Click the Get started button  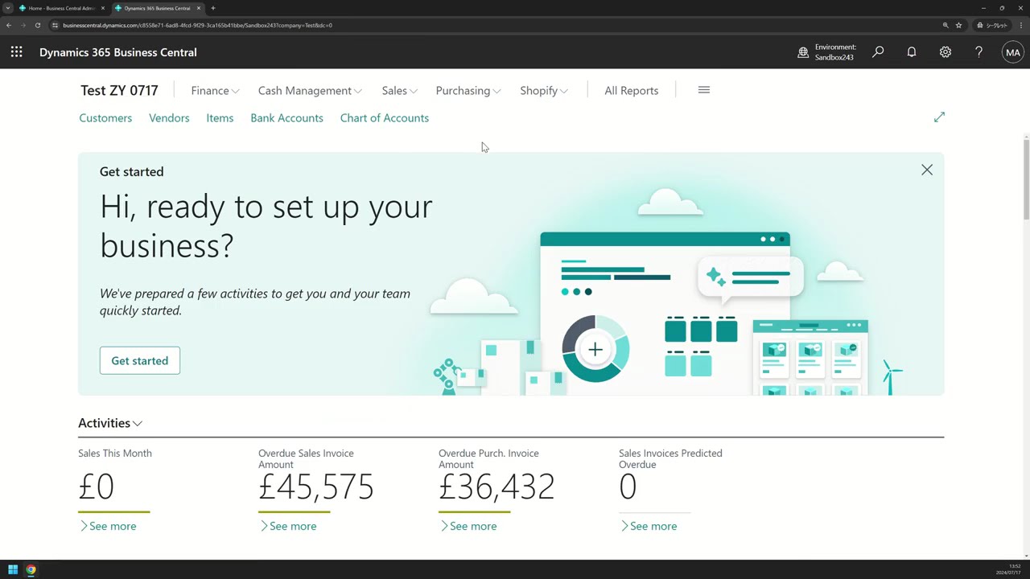tap(140, 360)
